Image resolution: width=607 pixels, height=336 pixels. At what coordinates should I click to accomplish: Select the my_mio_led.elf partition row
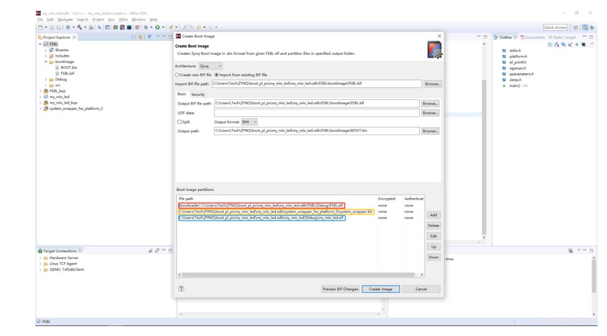261,218
